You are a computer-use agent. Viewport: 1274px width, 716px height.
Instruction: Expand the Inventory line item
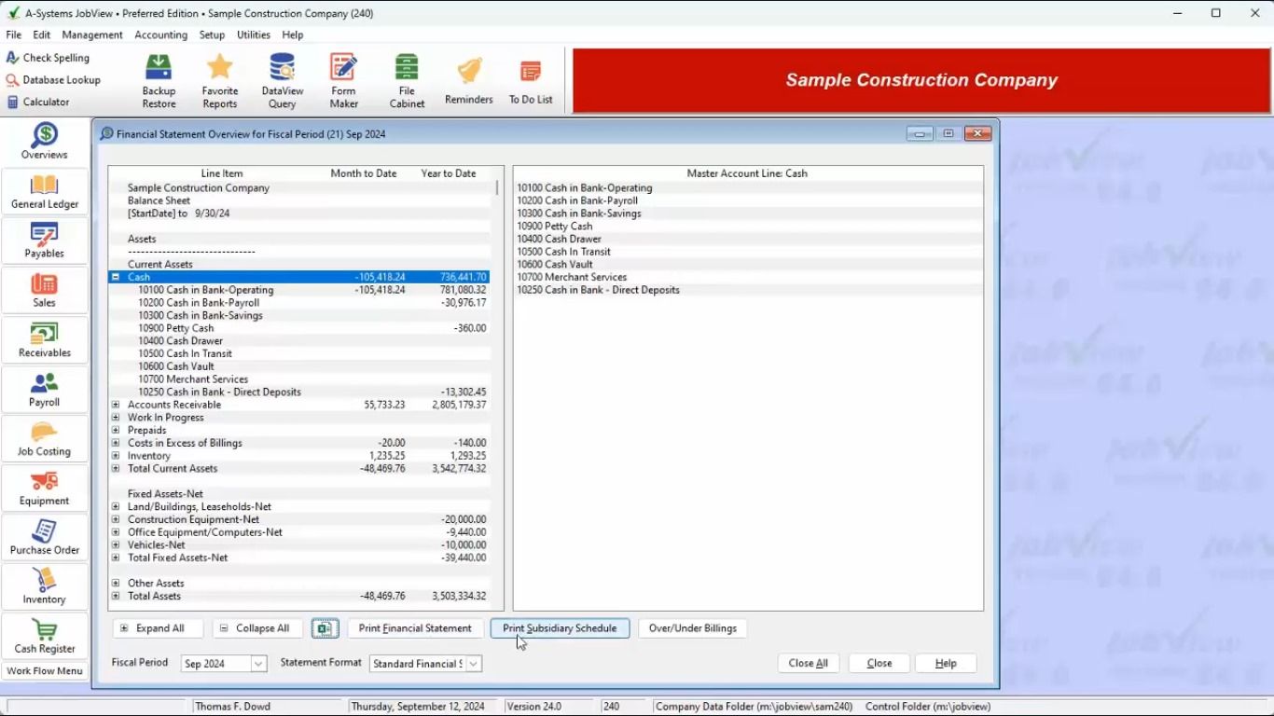point(116,456)
